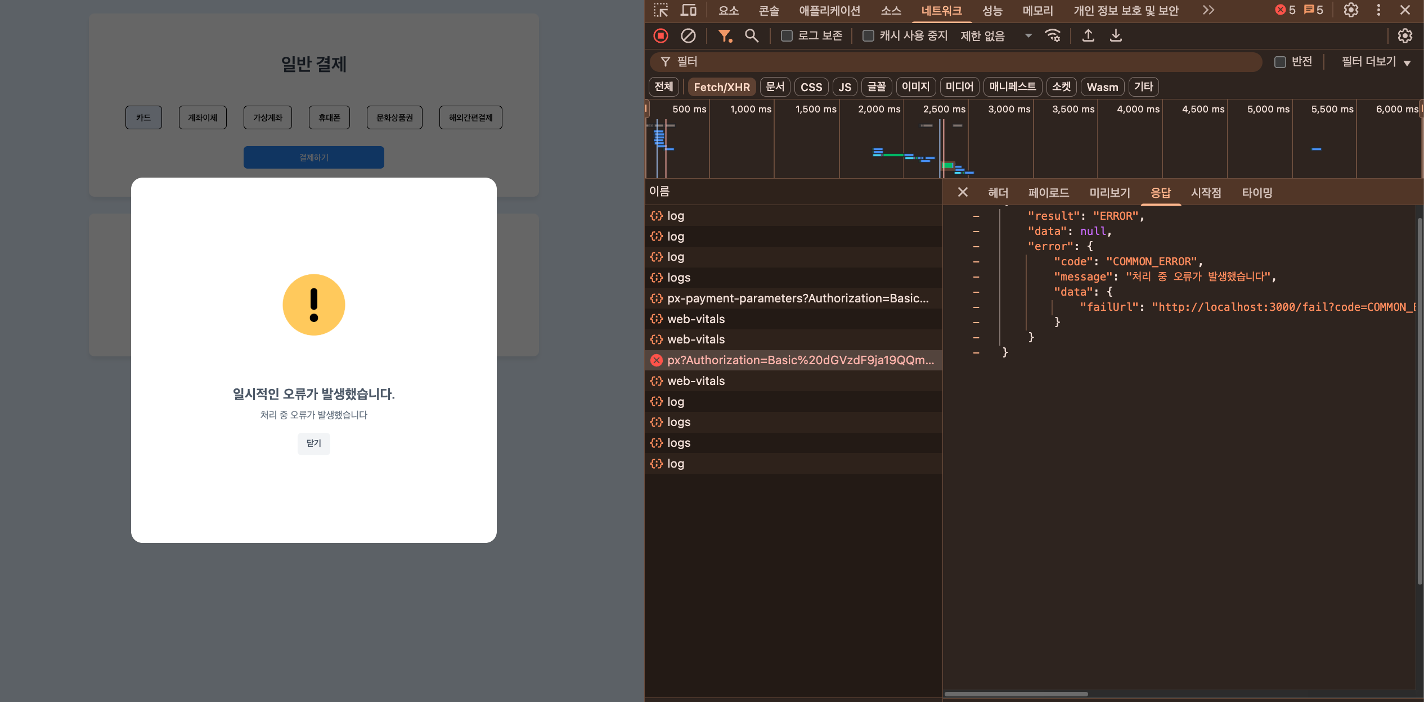Enable the disable cache checkbox

[x=868, y=36]
